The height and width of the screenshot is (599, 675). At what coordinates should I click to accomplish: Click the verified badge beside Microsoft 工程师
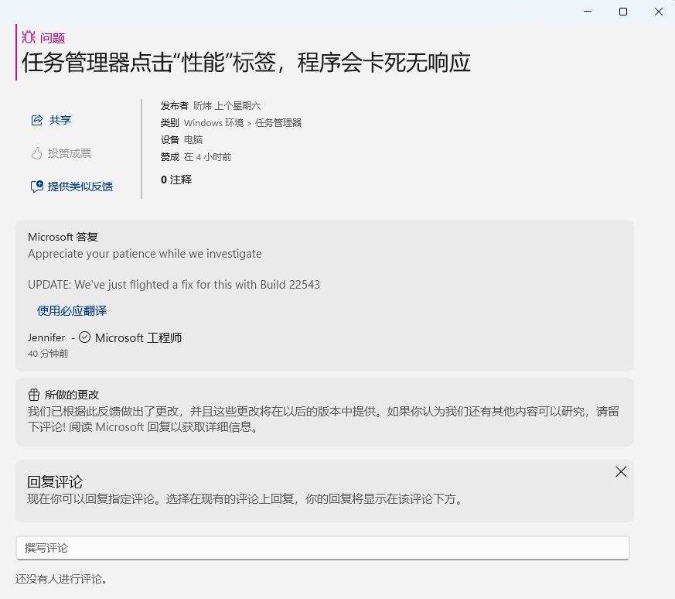pos(84,337)
